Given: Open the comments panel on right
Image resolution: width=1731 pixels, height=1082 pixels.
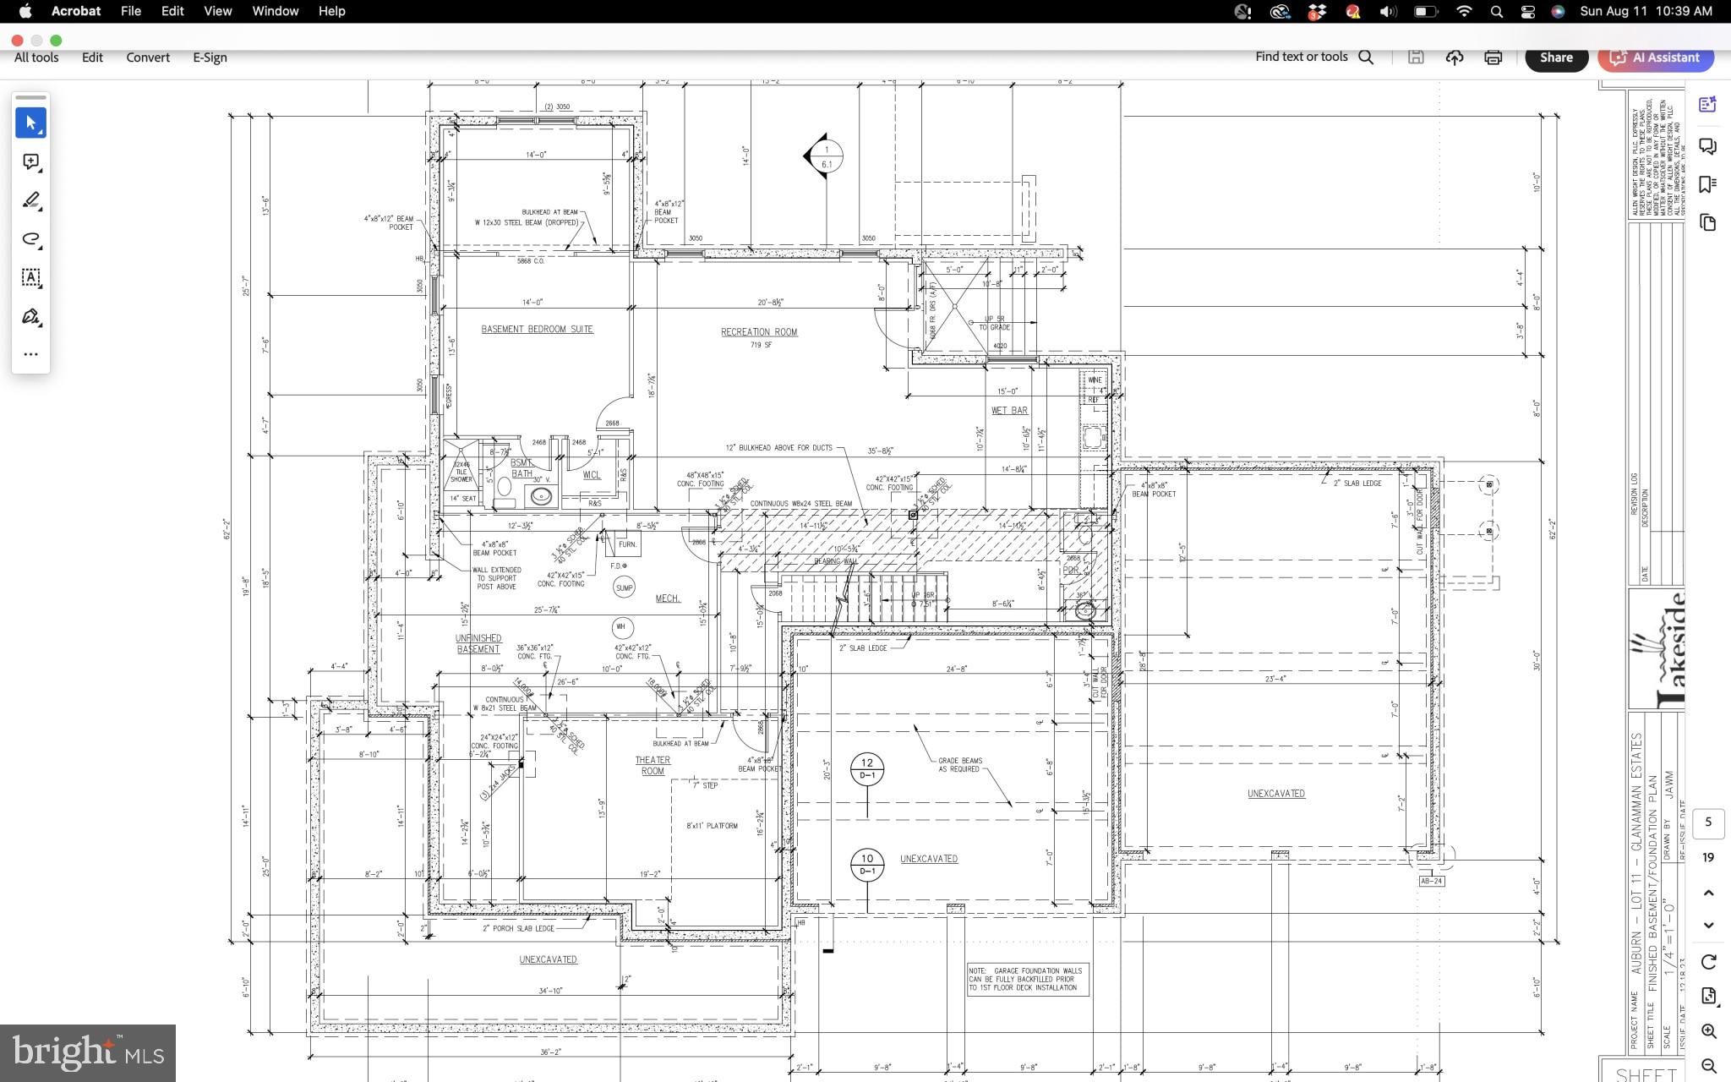Looking at the screenshot, I should tap(1707, 146).
